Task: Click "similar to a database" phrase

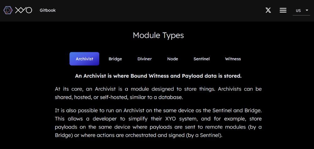Action: point(161,97)
